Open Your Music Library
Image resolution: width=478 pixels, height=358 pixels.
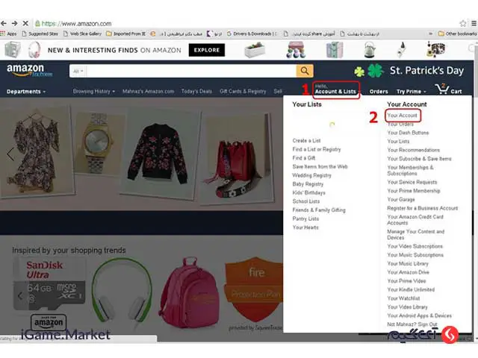408,263
